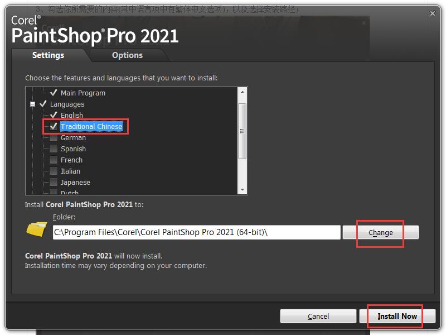Toggle the Languages group checkmark
This screenshot has height=335, width=446.
click(x=43, y=104)
